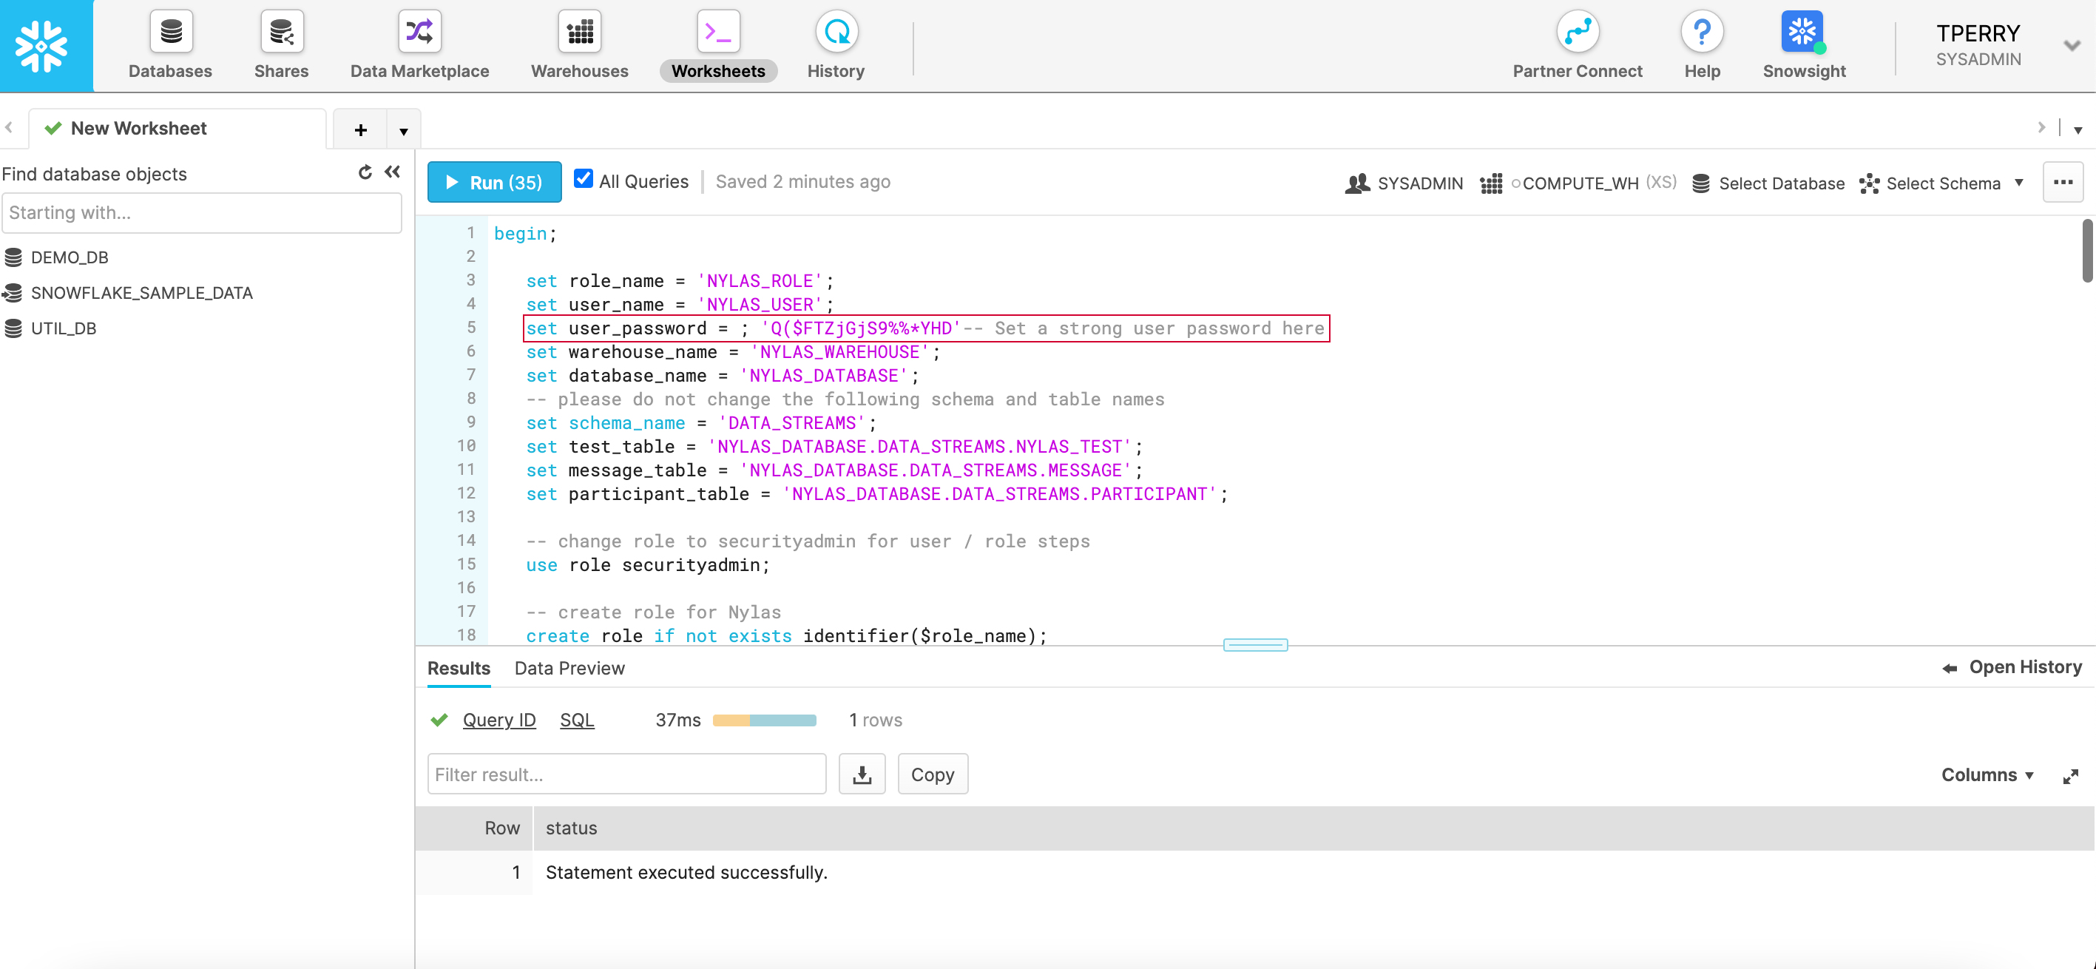Open the Warehouses section

578,44
